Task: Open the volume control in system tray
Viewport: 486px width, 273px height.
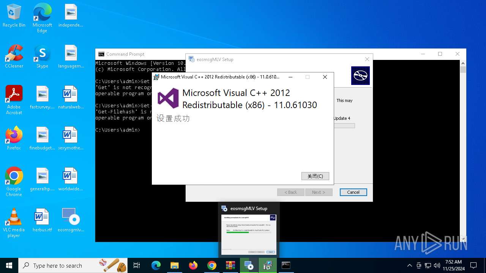Action: click(x=437, y=265)
